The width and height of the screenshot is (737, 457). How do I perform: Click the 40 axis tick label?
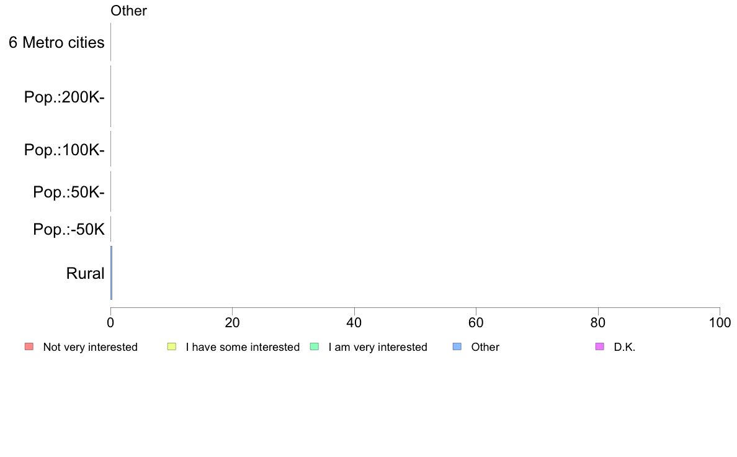(x=354, y=322)
